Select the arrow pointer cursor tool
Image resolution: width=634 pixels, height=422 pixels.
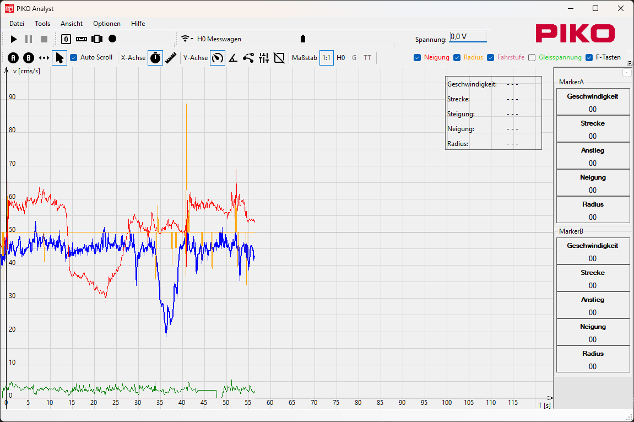[x=59, y=58]
